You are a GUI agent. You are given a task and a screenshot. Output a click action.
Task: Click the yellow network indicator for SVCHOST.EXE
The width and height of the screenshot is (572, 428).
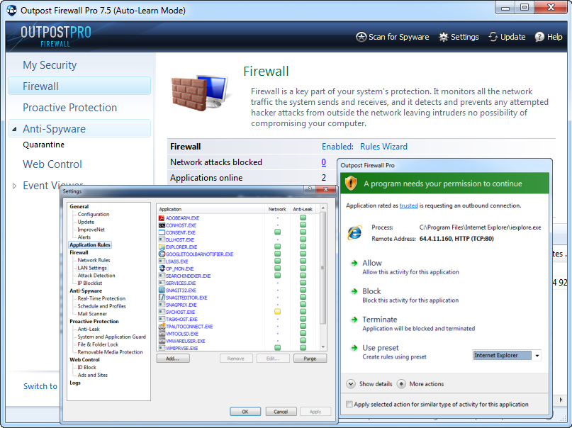(277, 312)
